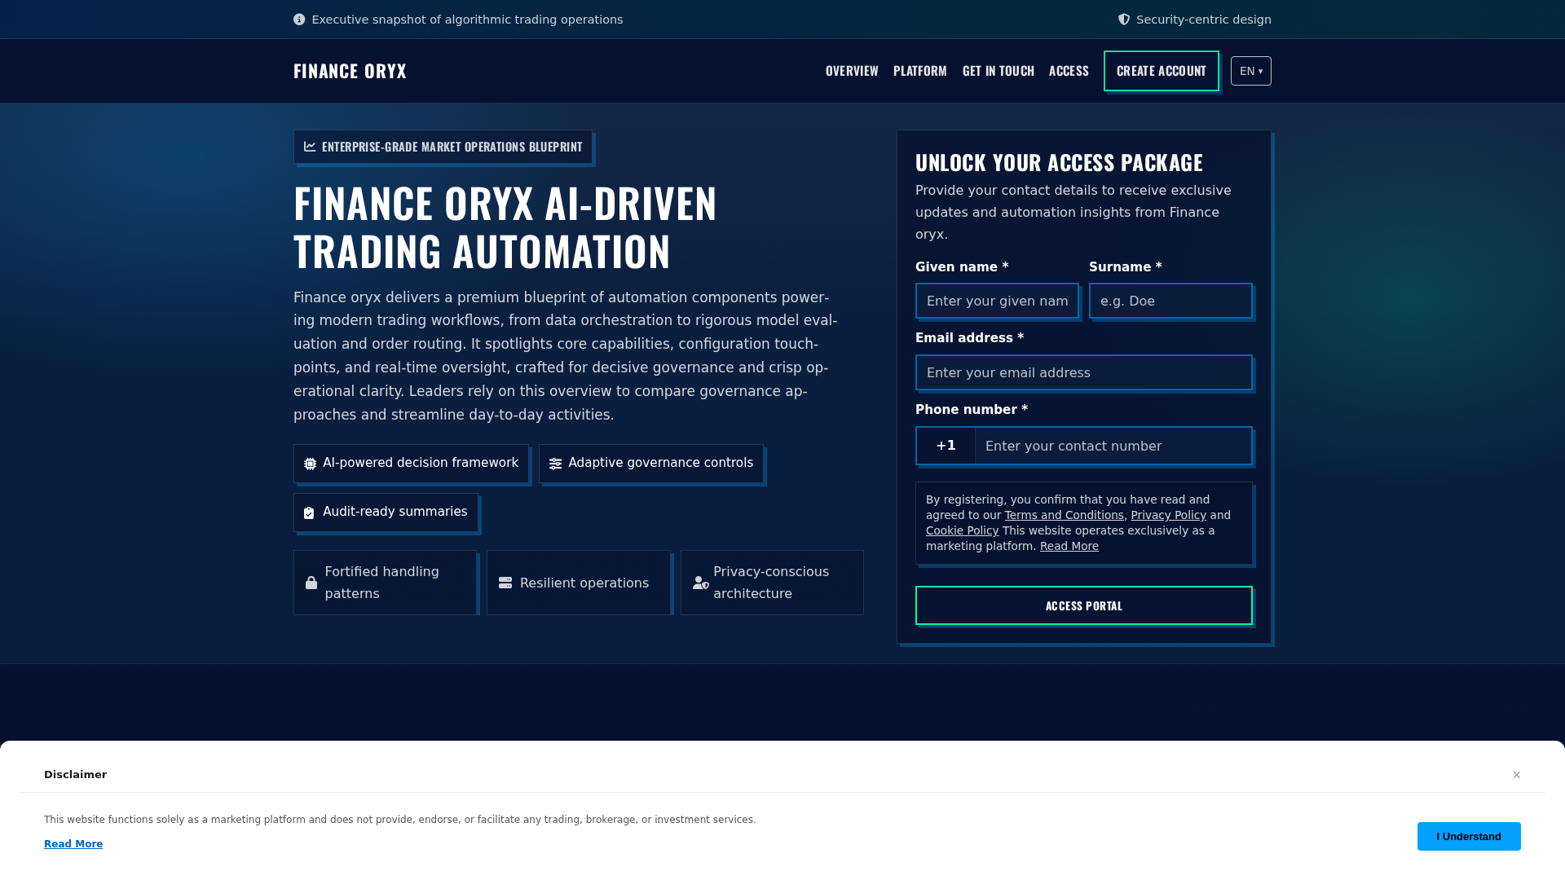Click the Email address field label
The image size is (1565, 880).
tap(969, 338)
